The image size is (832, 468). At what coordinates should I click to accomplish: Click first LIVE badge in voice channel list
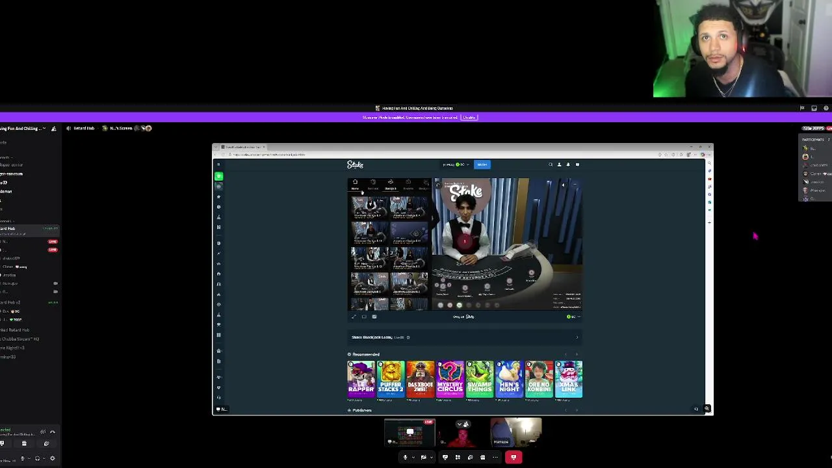pos(53,242)
